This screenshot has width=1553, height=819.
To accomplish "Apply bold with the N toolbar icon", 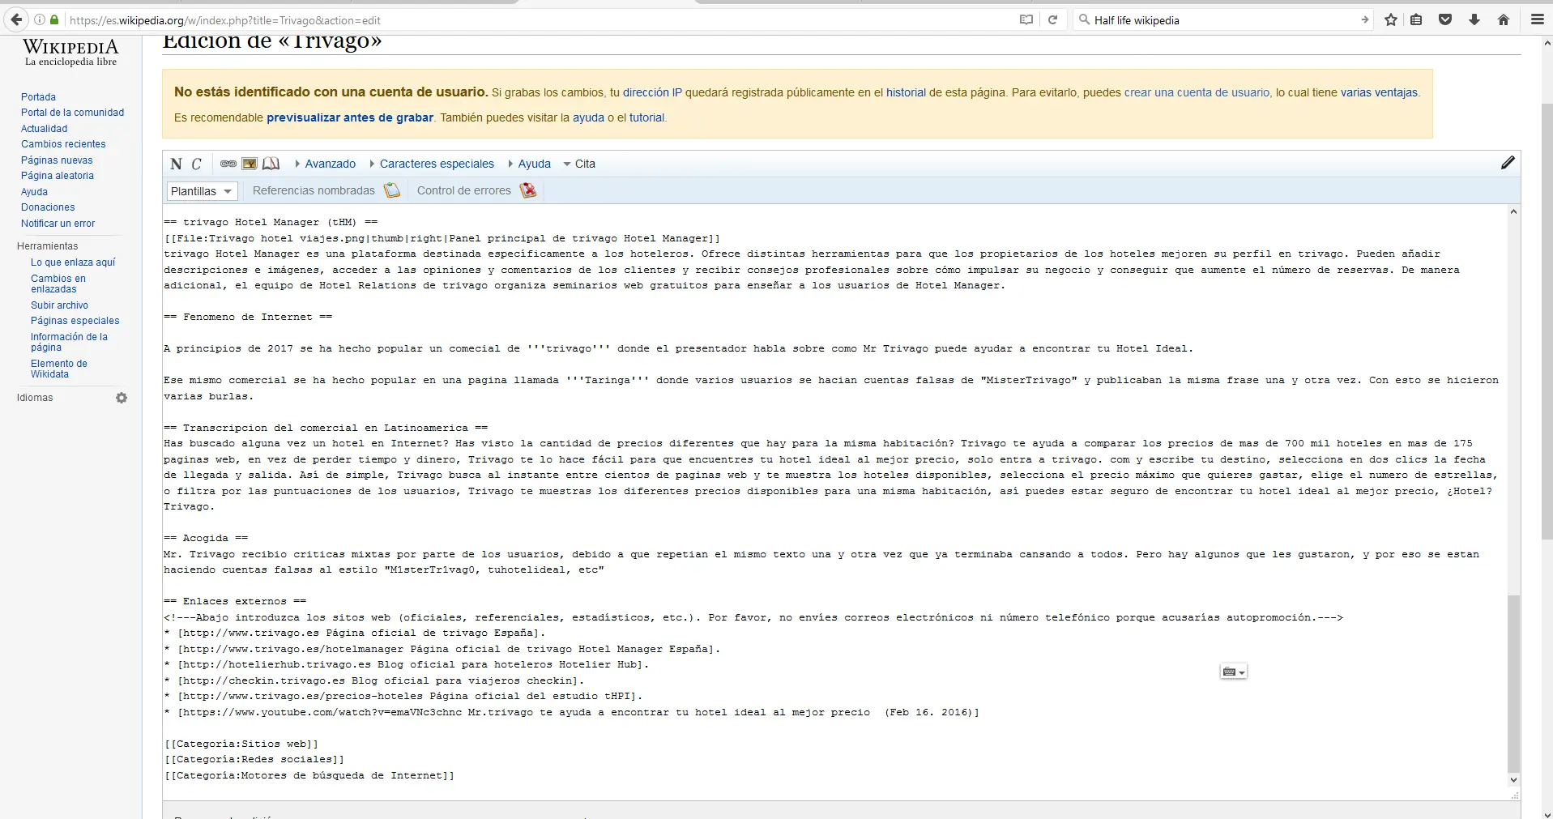I will 177,164.
